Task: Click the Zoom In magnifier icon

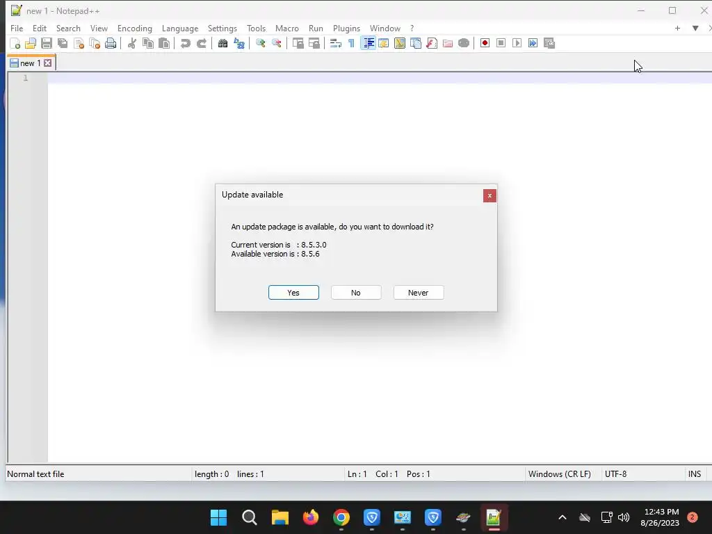Action: click(x=260, y=43)
